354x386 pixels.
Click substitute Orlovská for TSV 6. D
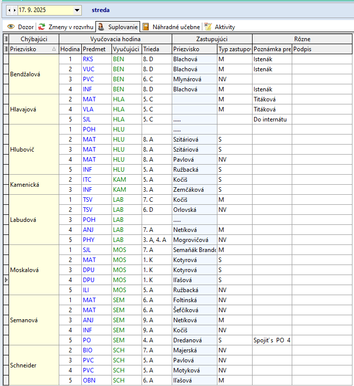click(x=194, y=210)
